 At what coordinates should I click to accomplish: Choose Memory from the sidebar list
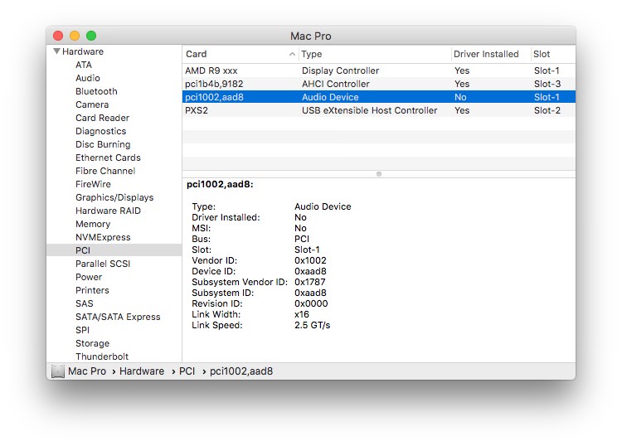(93, 224)
